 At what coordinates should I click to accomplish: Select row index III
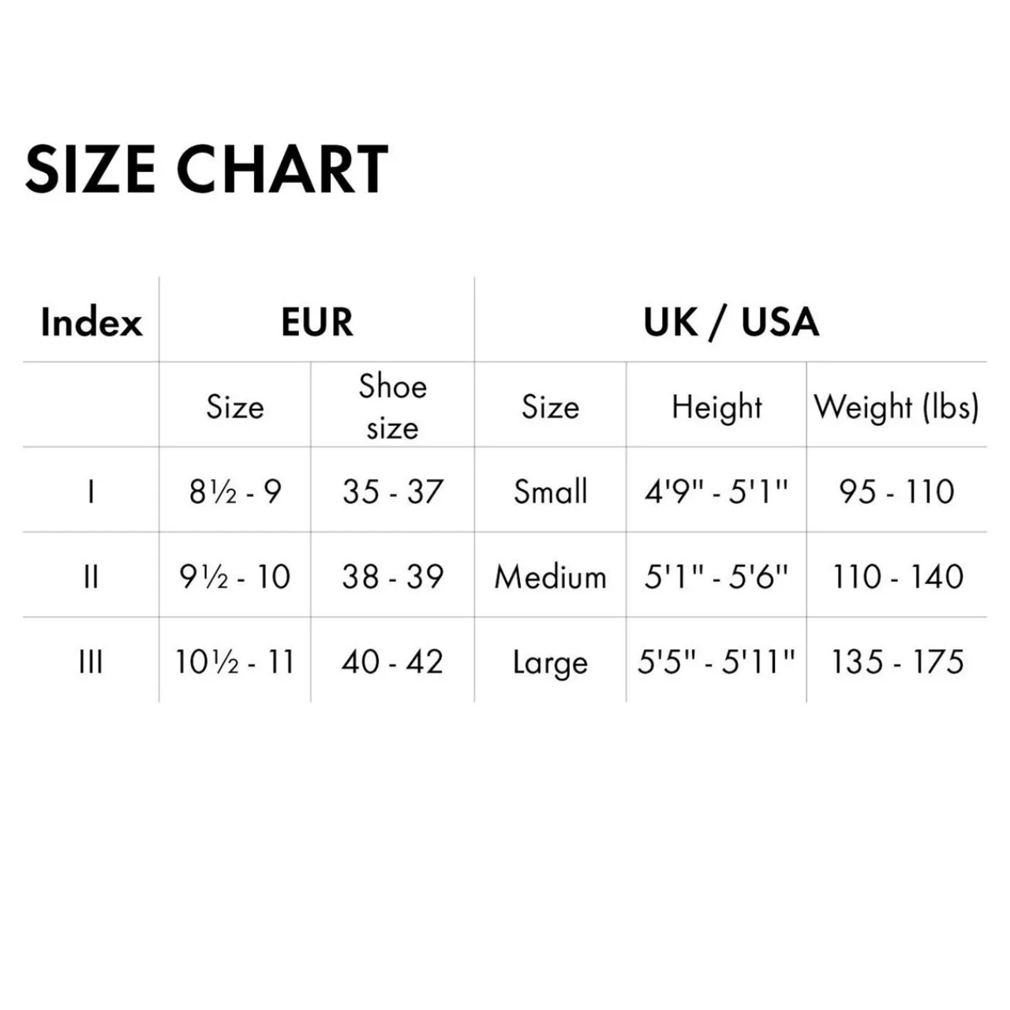coord(91,661)
